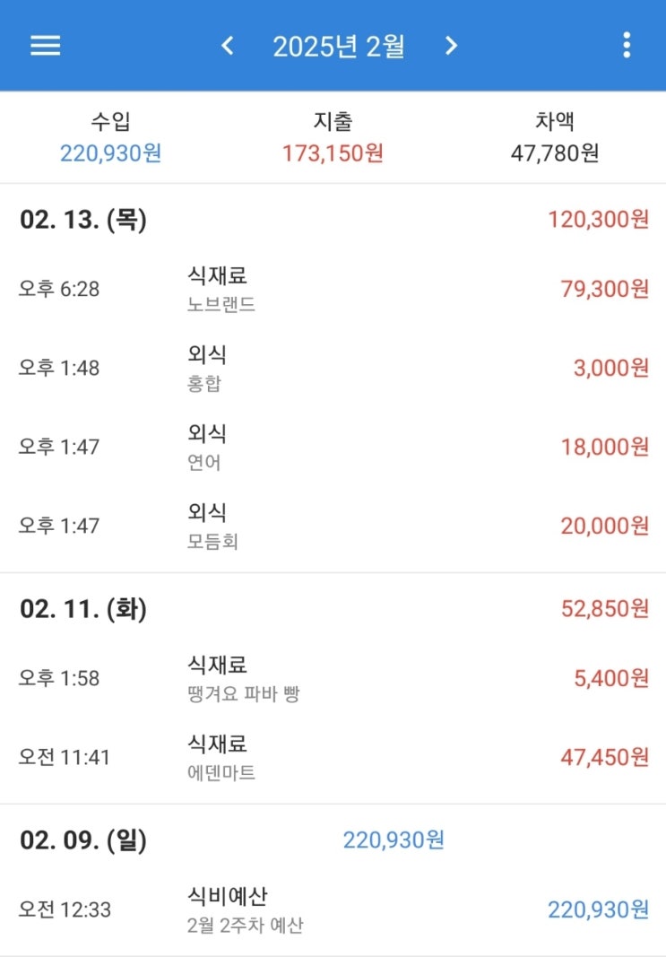Go to the previous month arrow
This screenshot has width=666, height=957.
(x=228, y=45)
